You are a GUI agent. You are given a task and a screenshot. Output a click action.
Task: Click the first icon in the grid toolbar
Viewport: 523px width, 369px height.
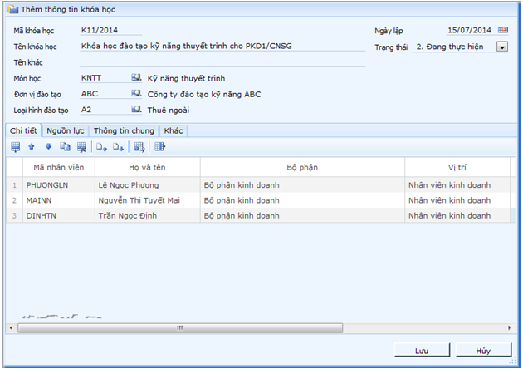tap(15, 147)
